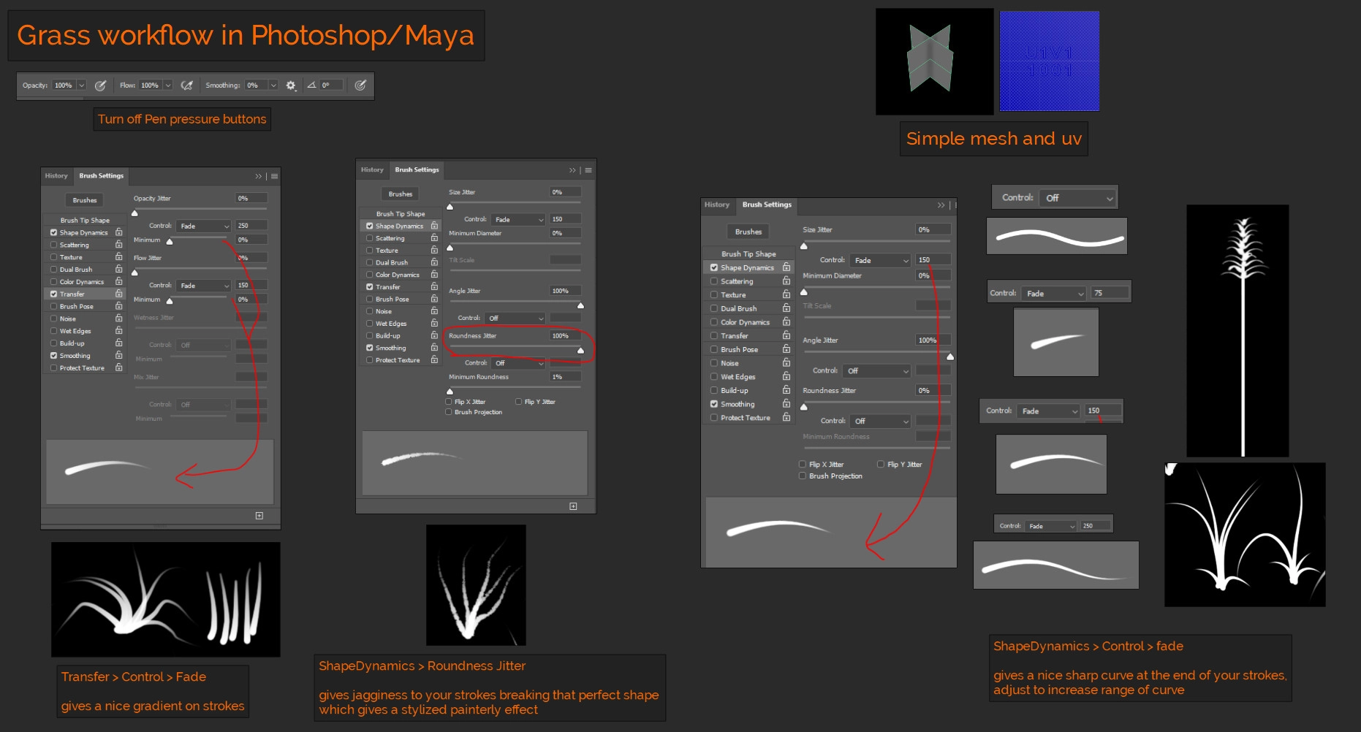Screen dimensions: 1361x732
Task: Enable Brush Projection checkbox in the rightmost panel
Action: pos(803,476)
